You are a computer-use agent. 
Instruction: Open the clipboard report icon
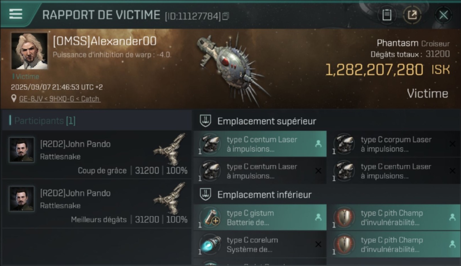click(x=387, y=15)
